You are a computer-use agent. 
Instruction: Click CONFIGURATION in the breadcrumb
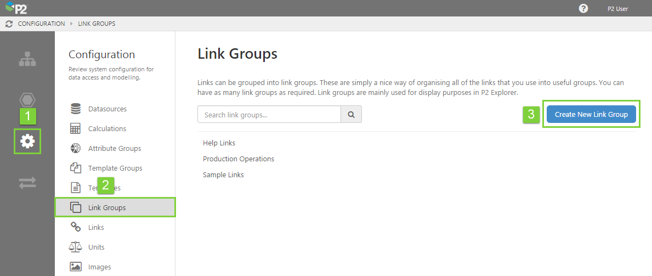coord(41,24)
